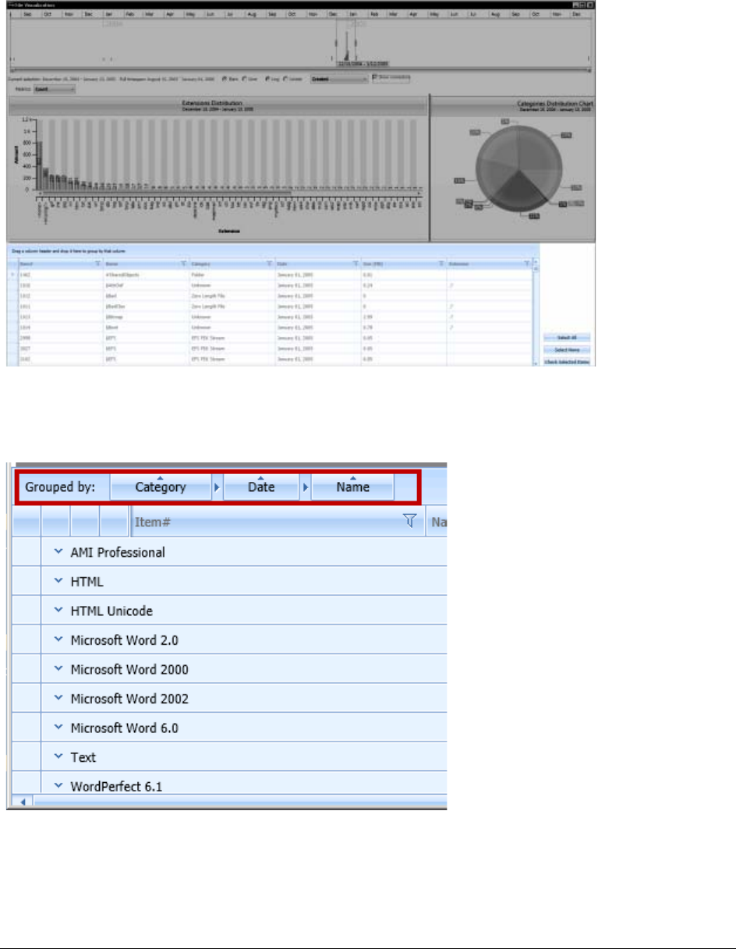Open the Size (MB) column filter icon
Viewport: 736px width, 949px height.
[x=441, y=264]
